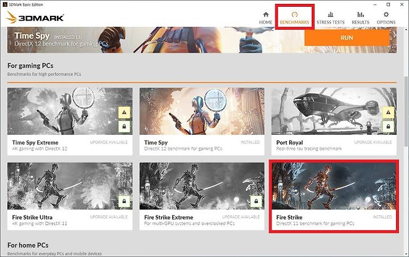Viewport: 409px width, 257px height.
Task: Click the Time Spy Extreme title
Action: [35, 143]
